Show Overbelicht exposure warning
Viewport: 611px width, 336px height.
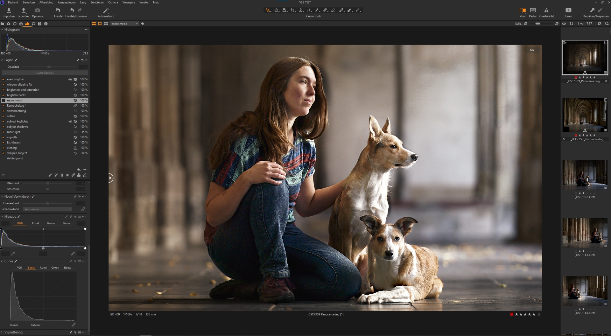(546, 10)
